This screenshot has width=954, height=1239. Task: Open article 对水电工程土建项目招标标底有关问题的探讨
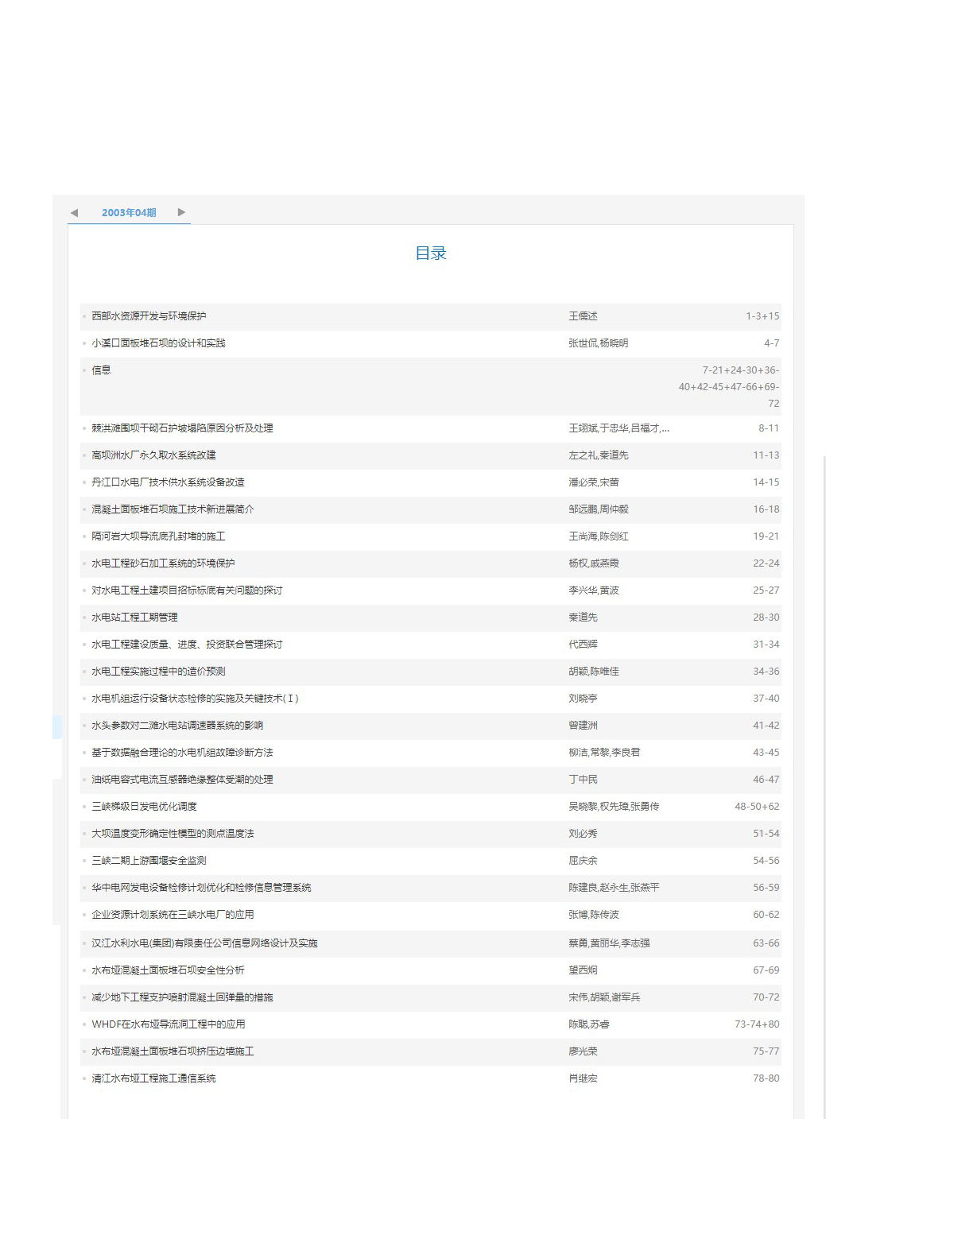[x=187, y=590]
